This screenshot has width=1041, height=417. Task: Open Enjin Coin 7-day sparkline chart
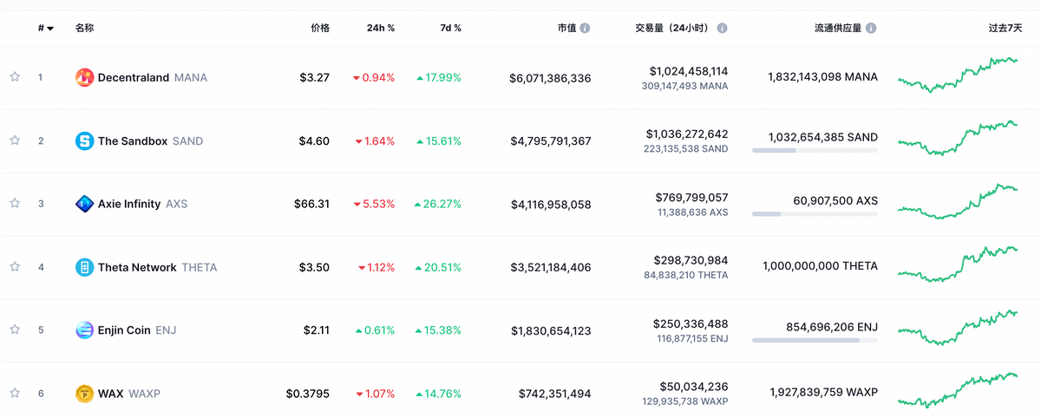959,328
